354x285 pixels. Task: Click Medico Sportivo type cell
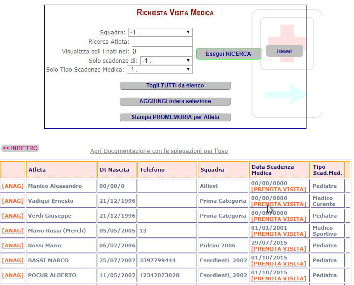[x=327, y=231]
